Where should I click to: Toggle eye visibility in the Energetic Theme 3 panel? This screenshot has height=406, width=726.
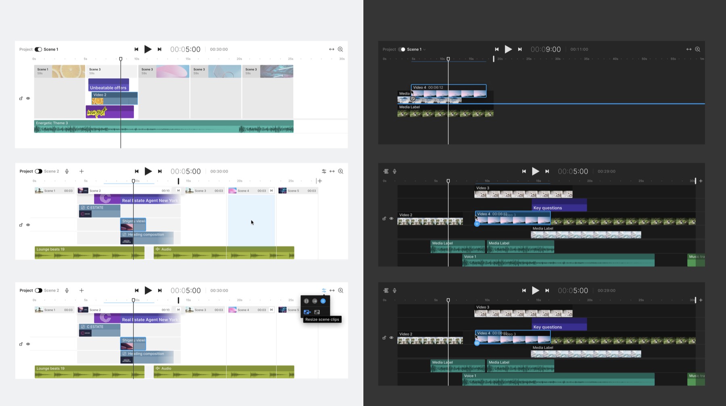coord(28,98)
